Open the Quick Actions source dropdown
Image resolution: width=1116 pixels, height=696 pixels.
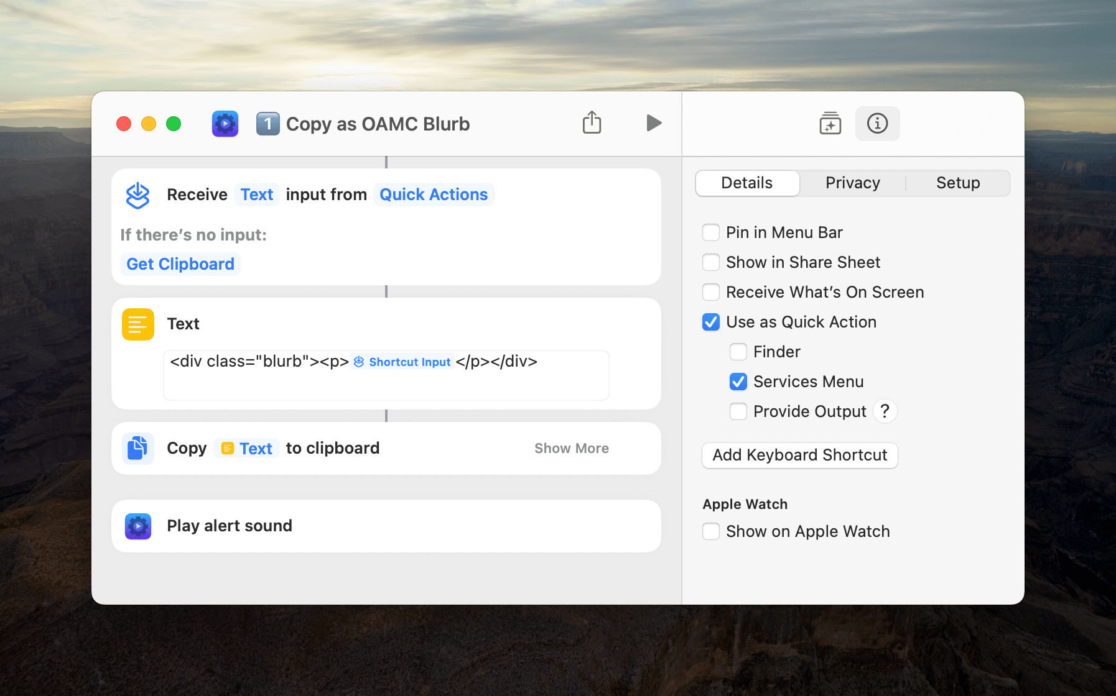tap(434, 195)
